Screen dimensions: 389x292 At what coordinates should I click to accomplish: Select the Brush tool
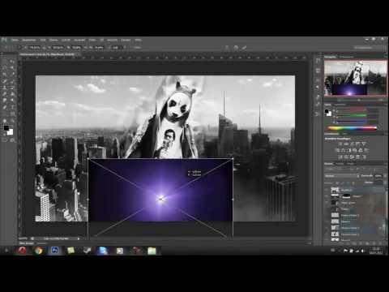pyautogui.click(x=12, y=81)
